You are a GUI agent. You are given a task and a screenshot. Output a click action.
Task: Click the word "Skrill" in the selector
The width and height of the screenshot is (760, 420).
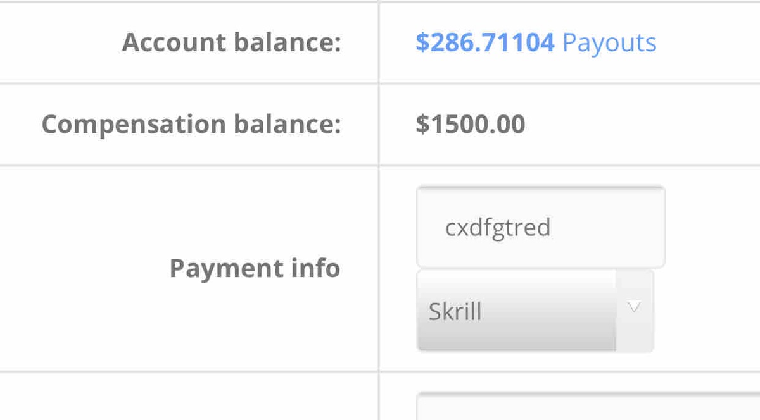(455, 311)
